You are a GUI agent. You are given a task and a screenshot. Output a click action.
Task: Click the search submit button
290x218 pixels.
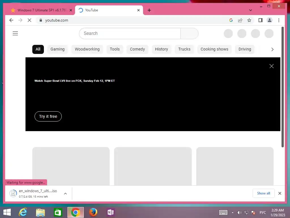tap(189, 33)
